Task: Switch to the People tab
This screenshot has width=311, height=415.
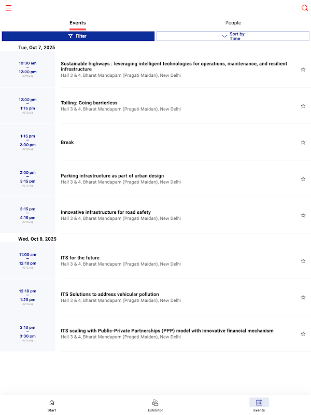Action: click(233, 23)
